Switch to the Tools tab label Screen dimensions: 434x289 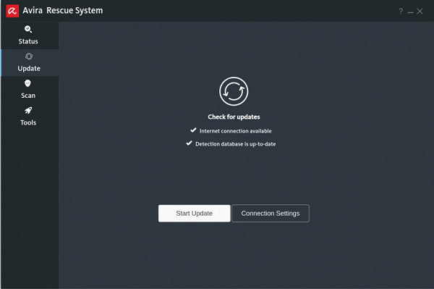(x=28, y=122)
